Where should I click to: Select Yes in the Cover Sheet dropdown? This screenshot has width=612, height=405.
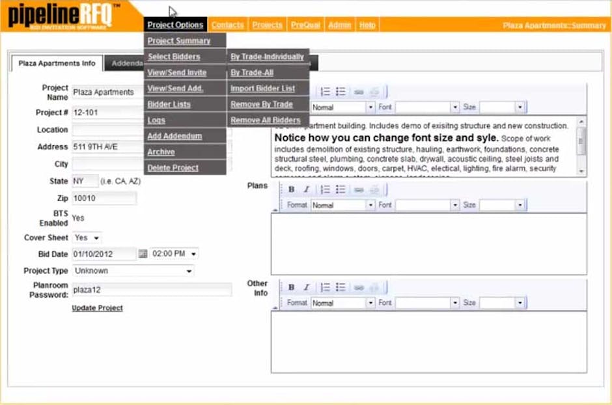pos(87,238)
